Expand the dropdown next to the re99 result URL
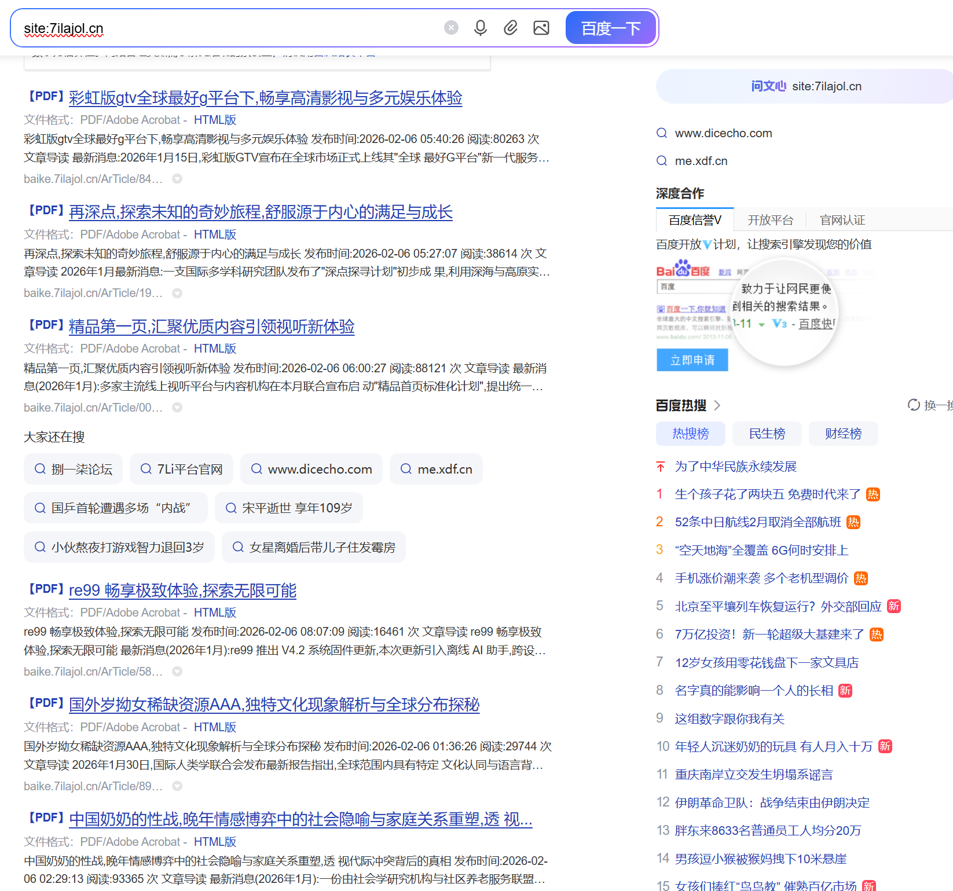 (177, 671)
